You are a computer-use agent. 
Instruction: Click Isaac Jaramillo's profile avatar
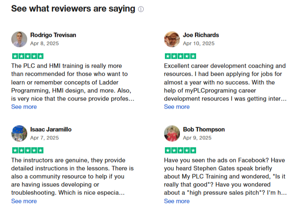pos(19,134)
